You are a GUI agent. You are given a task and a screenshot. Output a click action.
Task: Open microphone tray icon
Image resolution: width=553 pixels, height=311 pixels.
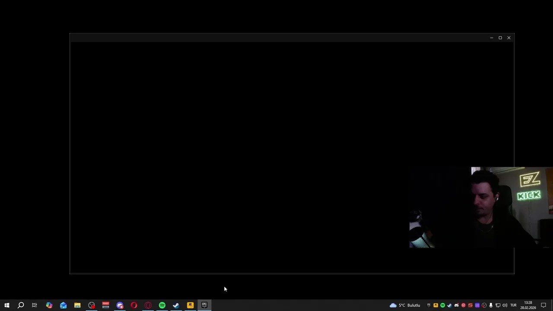click(491, 305)
